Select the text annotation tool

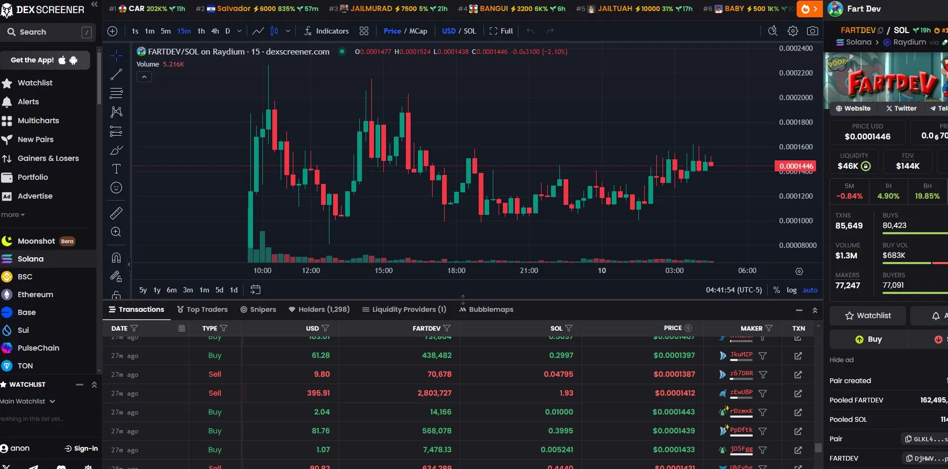coord(116,169)
